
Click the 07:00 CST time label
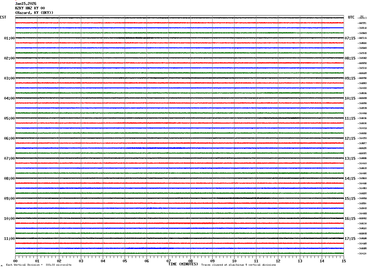(9, 158)
